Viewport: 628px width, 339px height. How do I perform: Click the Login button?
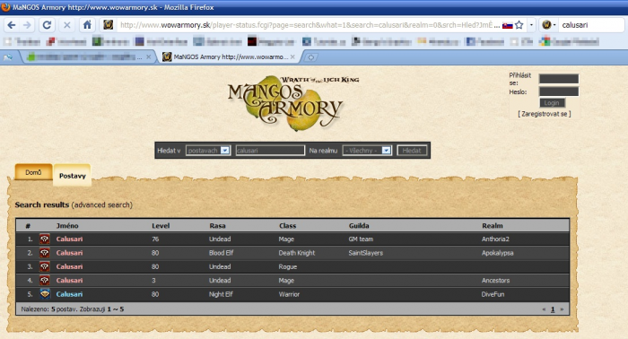tap(552, 103)
